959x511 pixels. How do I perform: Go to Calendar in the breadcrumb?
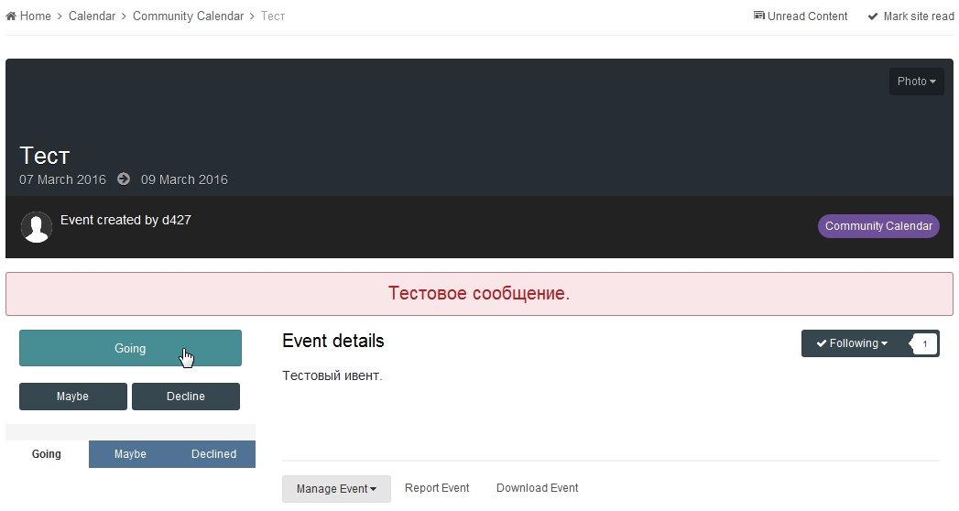point(92,16)
